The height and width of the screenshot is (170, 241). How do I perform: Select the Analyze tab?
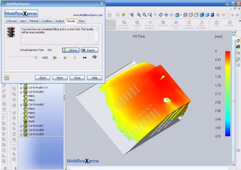59,21
